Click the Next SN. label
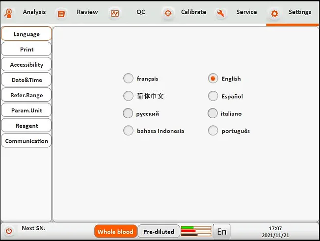 click(33, 228)
